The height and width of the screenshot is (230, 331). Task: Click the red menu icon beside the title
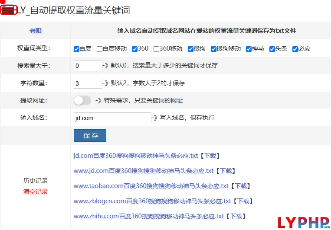(x=8, y=10)
